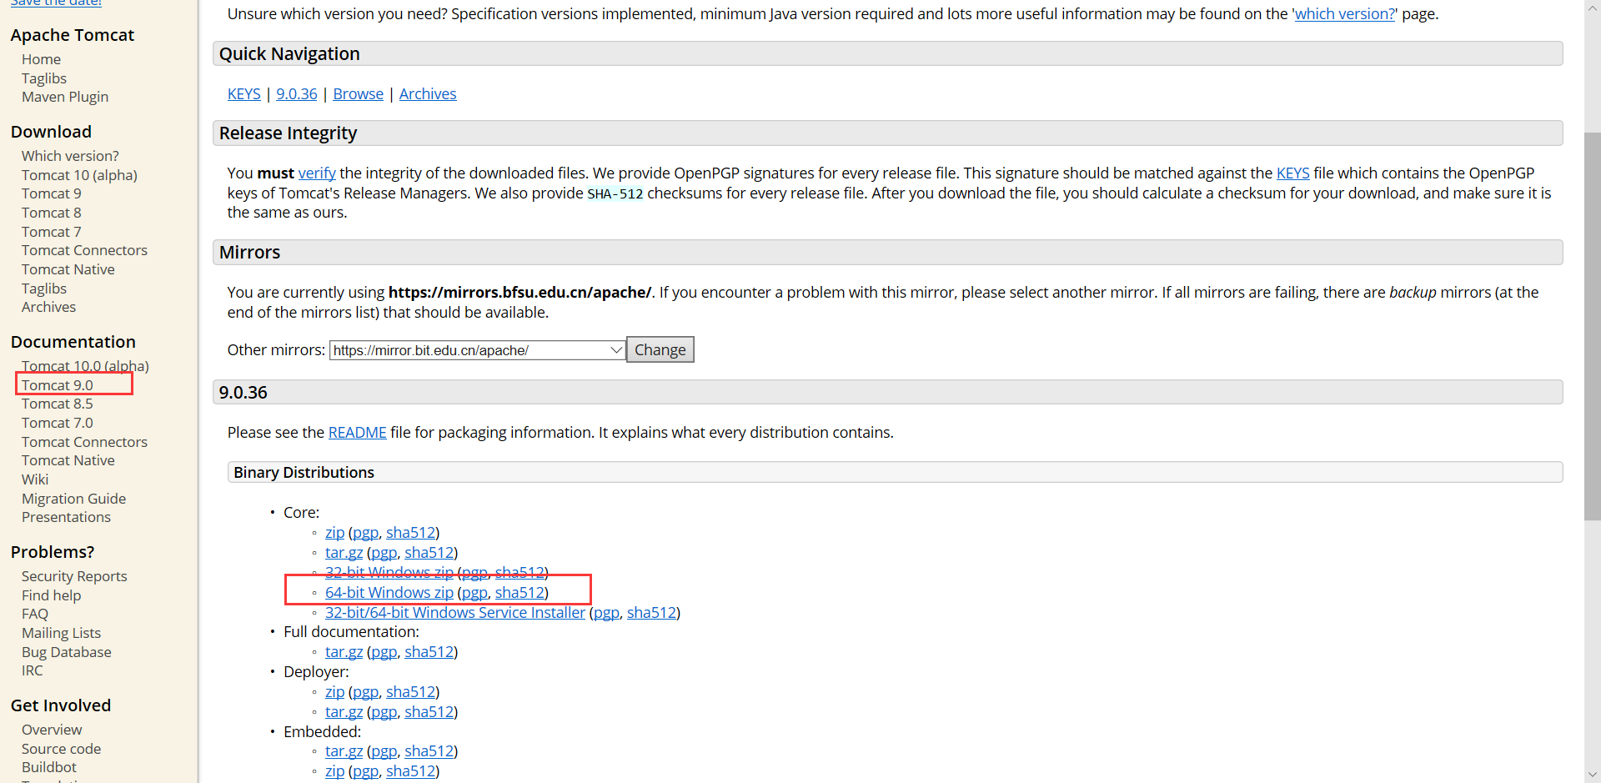Open Archives in sidebar Download section

[x=48, y=307]
